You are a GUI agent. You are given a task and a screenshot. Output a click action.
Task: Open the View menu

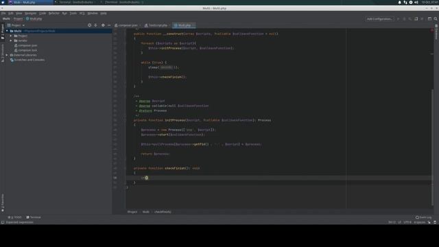pyautogui.click(x=19, y=13)
